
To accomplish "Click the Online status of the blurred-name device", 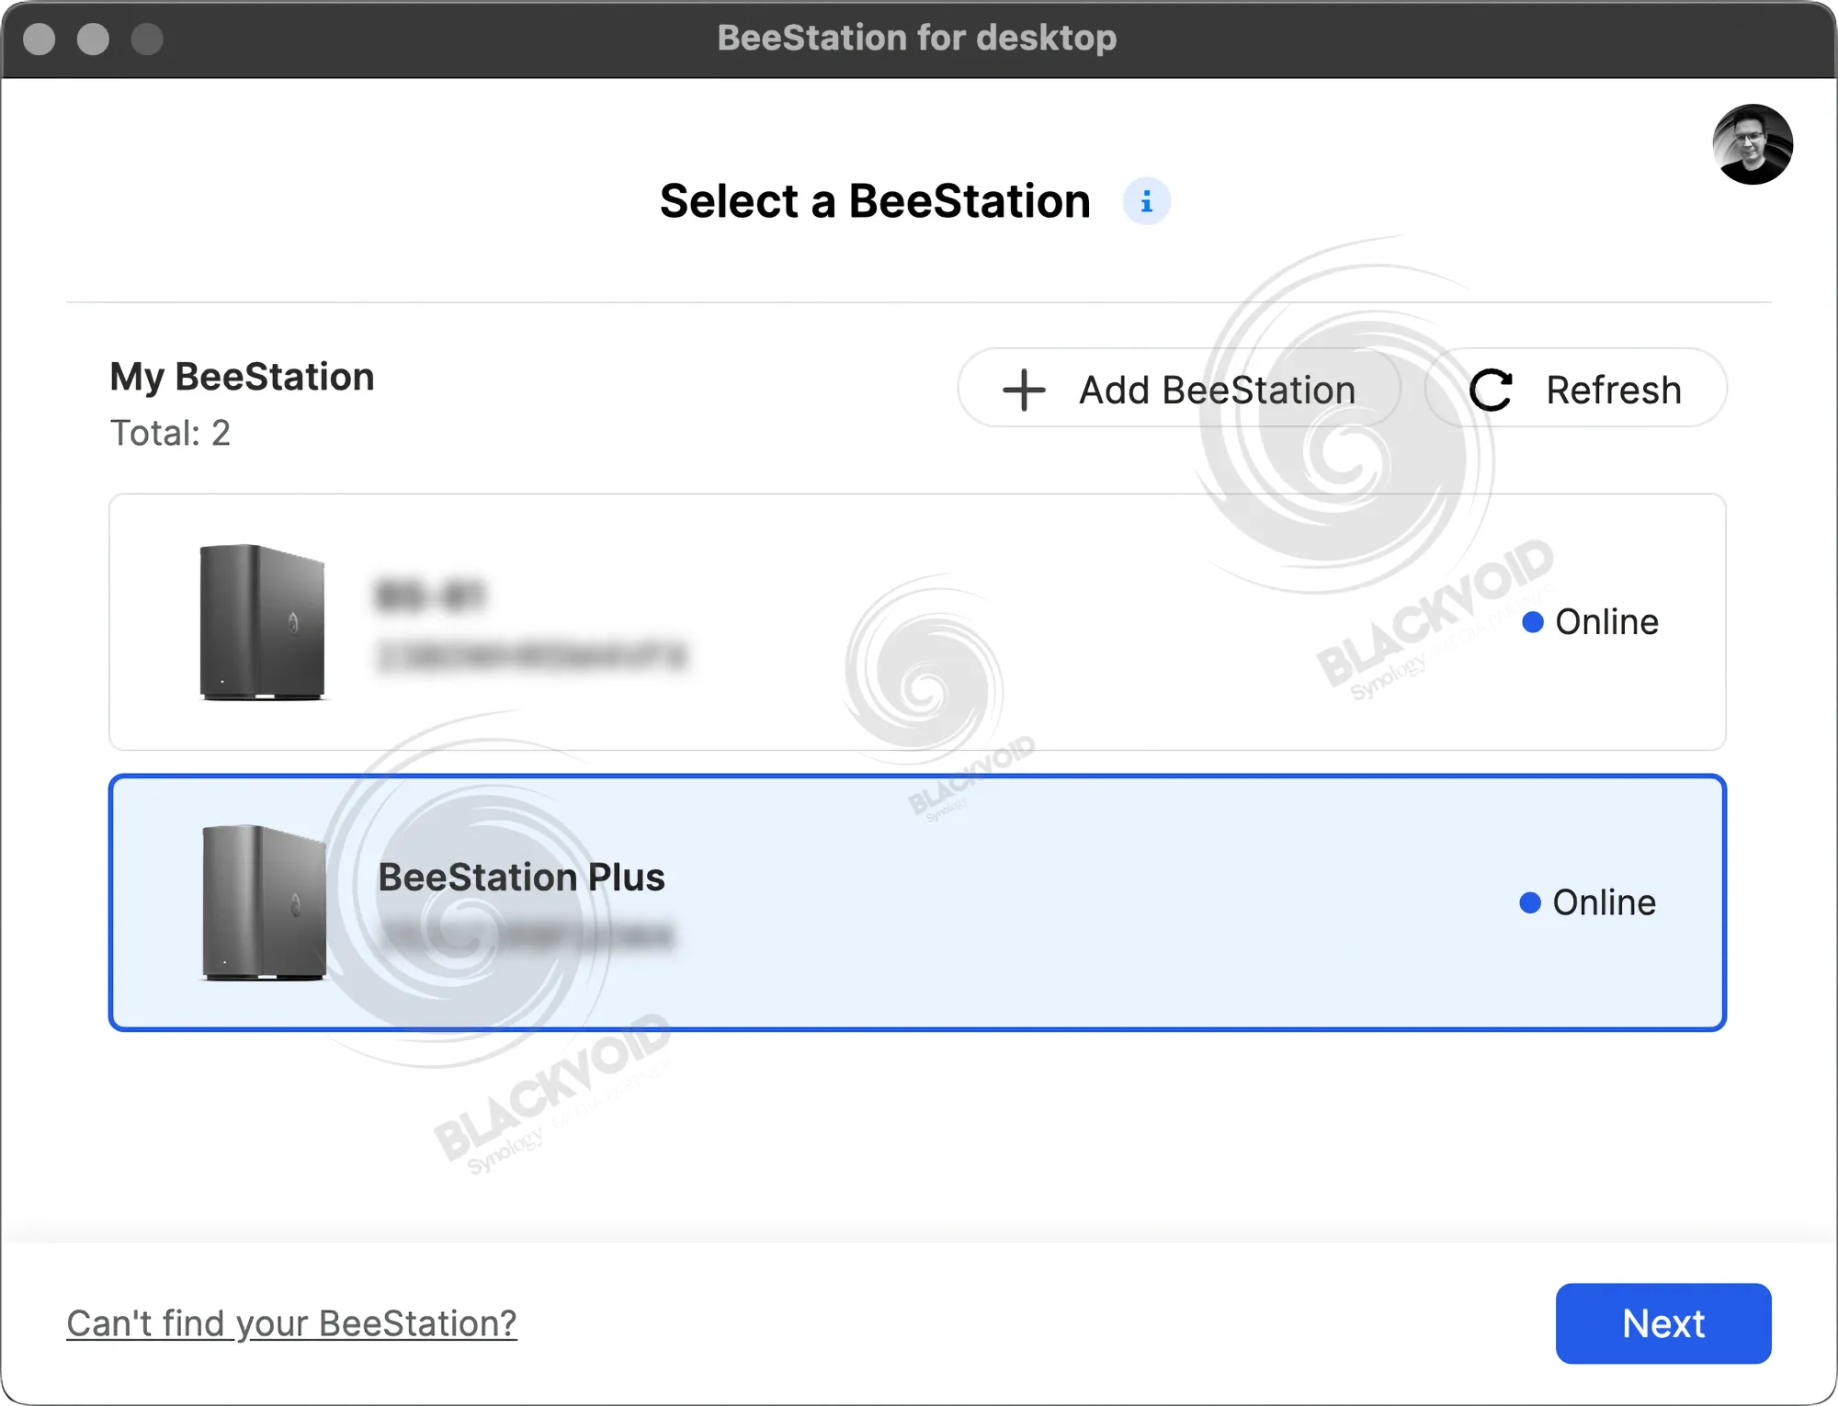I will click(1591, 622).
